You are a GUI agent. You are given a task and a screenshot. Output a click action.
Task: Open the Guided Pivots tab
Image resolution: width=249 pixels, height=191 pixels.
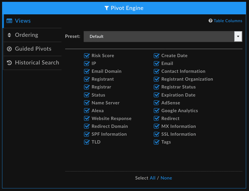click(x=33, y=49)
